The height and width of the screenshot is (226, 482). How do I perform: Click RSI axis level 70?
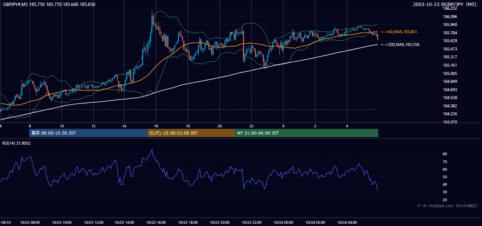tap(445, 162)
